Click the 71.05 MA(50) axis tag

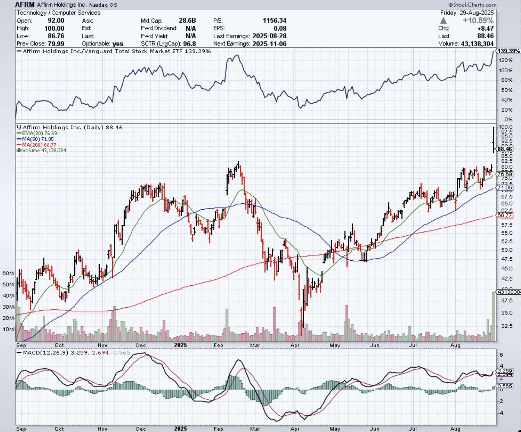504,188
